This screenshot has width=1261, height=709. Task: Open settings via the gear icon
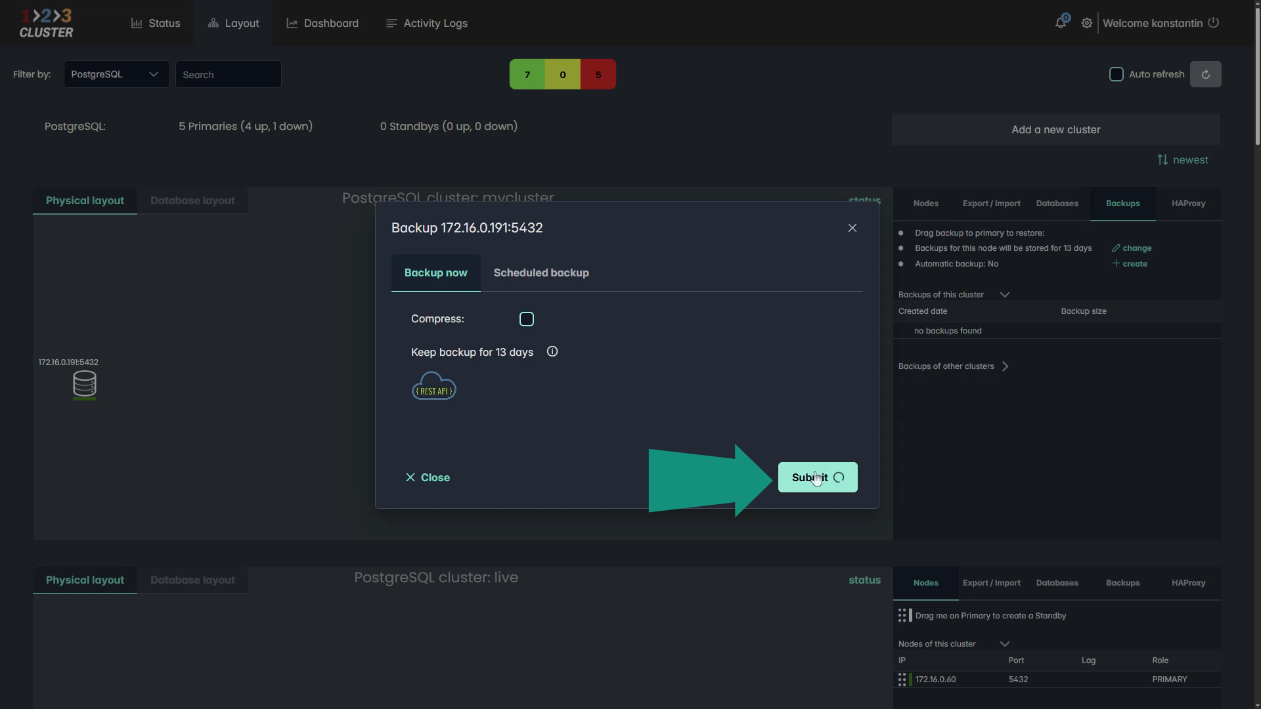point(1087,23)
